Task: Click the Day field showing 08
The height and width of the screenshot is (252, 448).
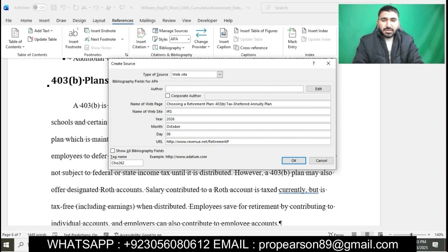Action: coord(248,134)
